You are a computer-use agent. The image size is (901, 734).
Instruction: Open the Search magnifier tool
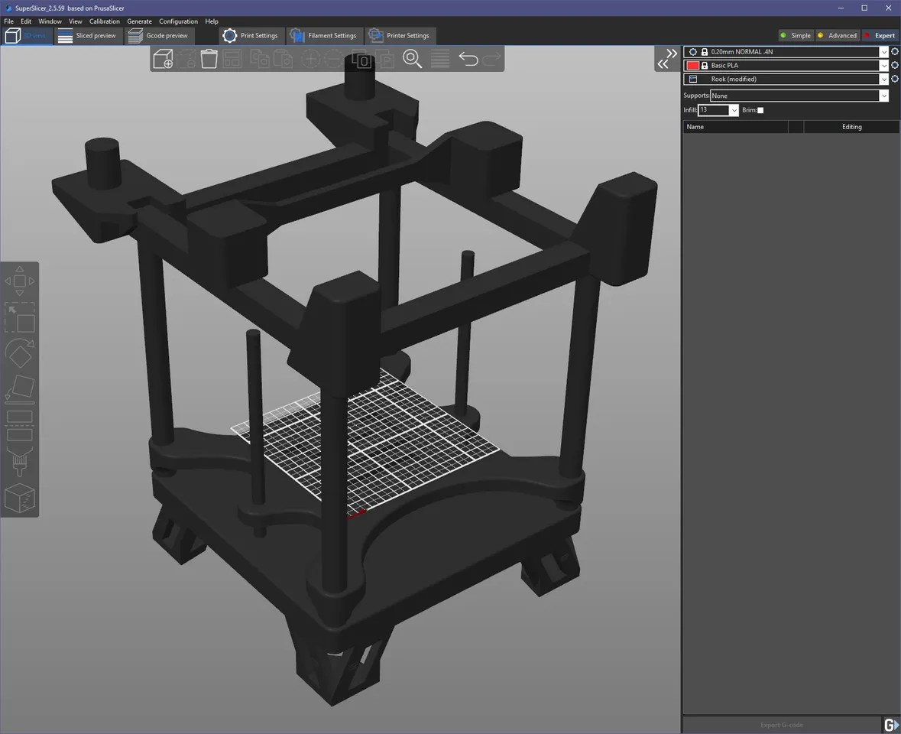[412, 59]
